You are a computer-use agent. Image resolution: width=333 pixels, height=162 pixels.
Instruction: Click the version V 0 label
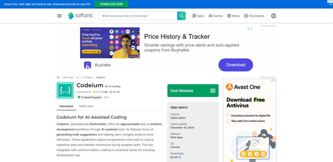pos(106,97)
